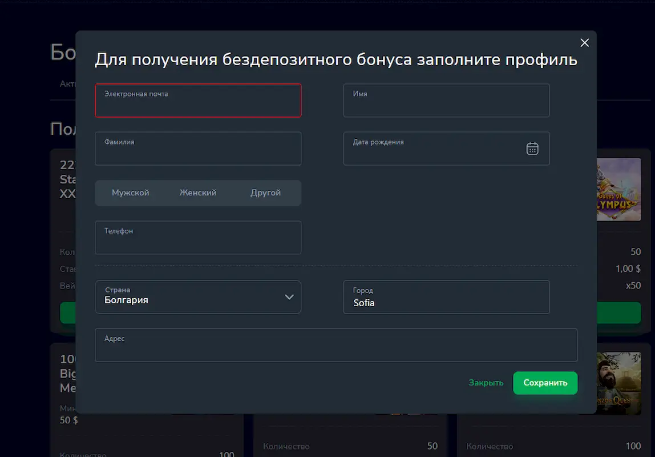Screen dimensions: 655x457
Task: Select the Мужской gender option
Action: click(x=131, y=193)
